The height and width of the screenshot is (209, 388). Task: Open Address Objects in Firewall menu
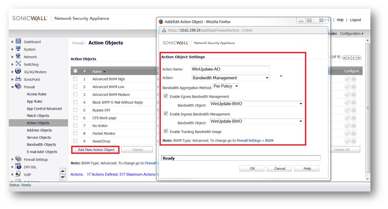click(x=39, y=130)
